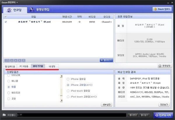Image resolution: width=175 pixels, height=120 pixels.
Task: Click the 241MB file size text in 원본 파일정보
Action: click(149, 27)
